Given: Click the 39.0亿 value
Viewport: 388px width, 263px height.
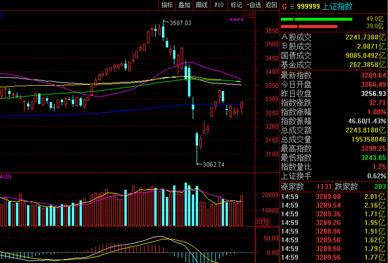Looking at the screenshot, I should tap(376, 26).
